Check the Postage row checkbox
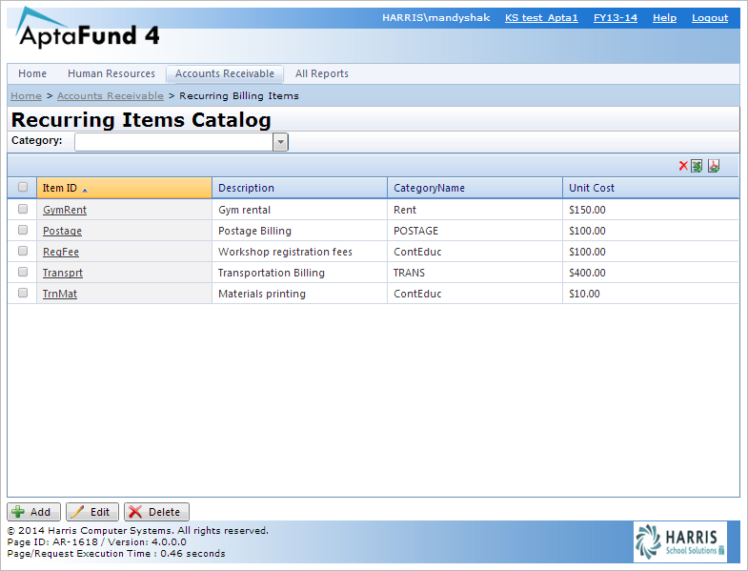 pos(23,230)
